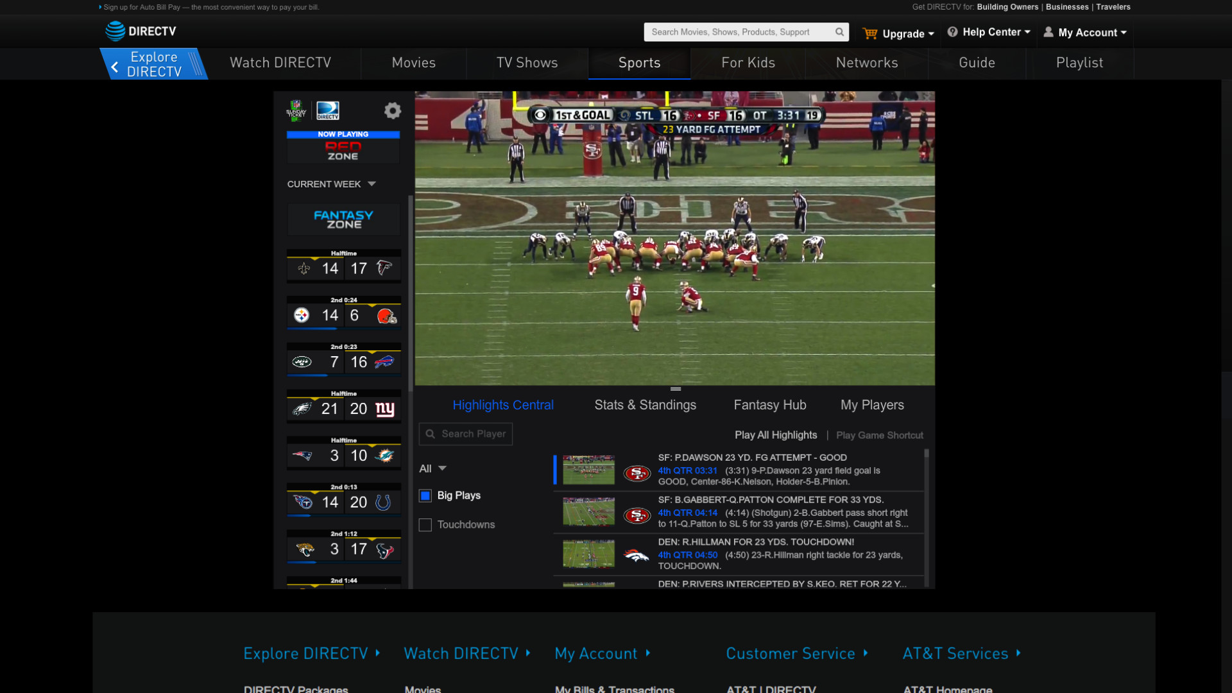Expand the Customer Service footer section
The image size is (1232, 693).
click(797, 653)
